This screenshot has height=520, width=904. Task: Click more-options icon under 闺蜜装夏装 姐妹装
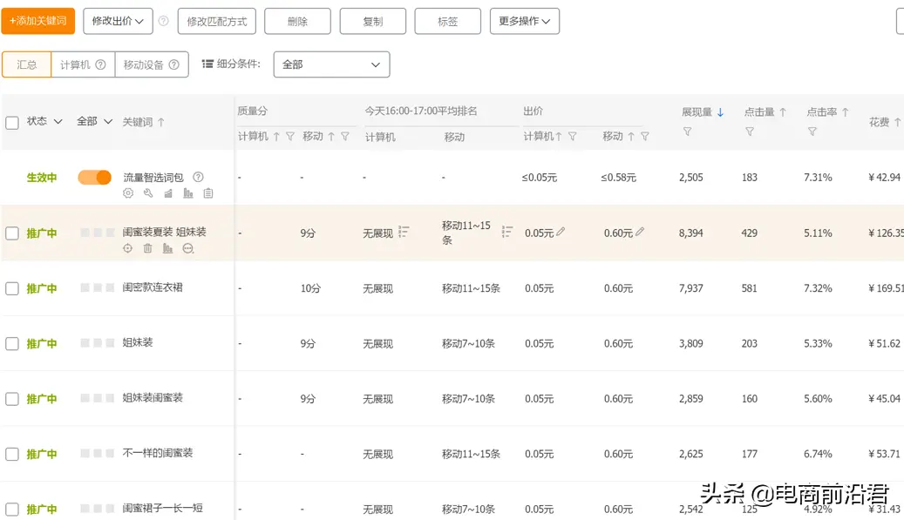click(188, 248)
